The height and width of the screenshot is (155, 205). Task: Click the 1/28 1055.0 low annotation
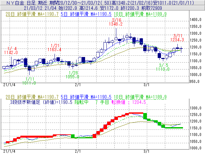coord(72,75)
